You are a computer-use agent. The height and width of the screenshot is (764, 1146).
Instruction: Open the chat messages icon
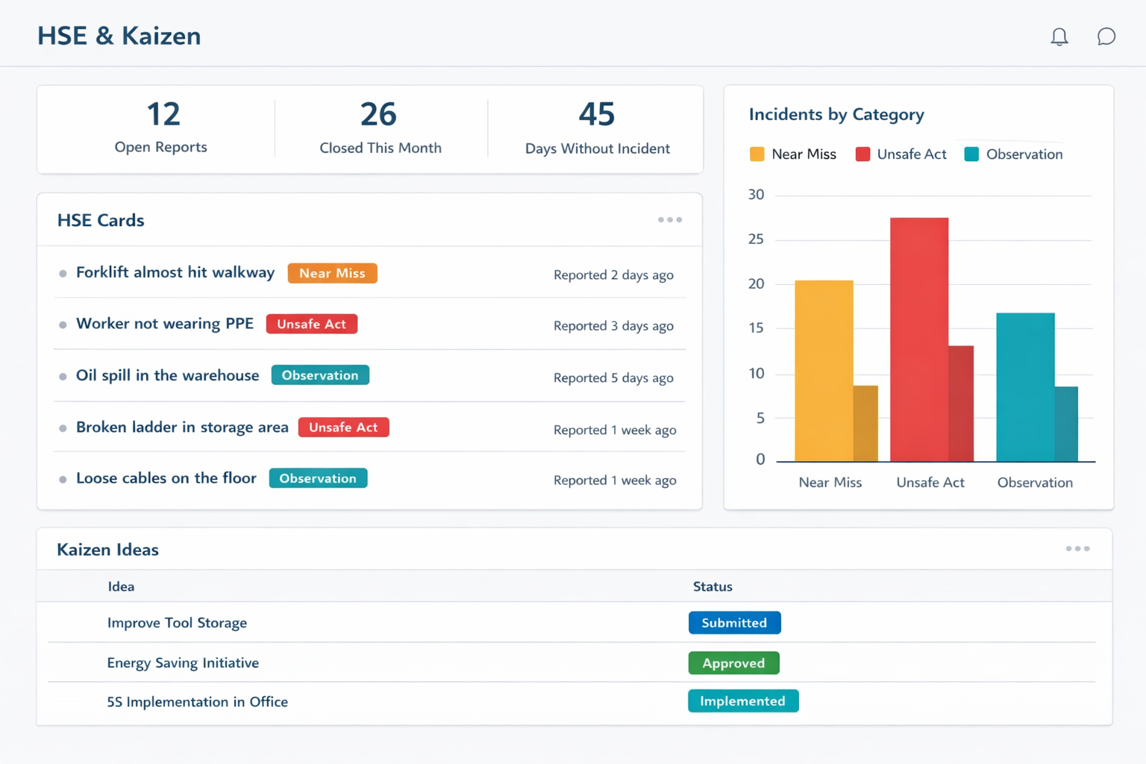pyautogui.click(x=1106, y=37)
